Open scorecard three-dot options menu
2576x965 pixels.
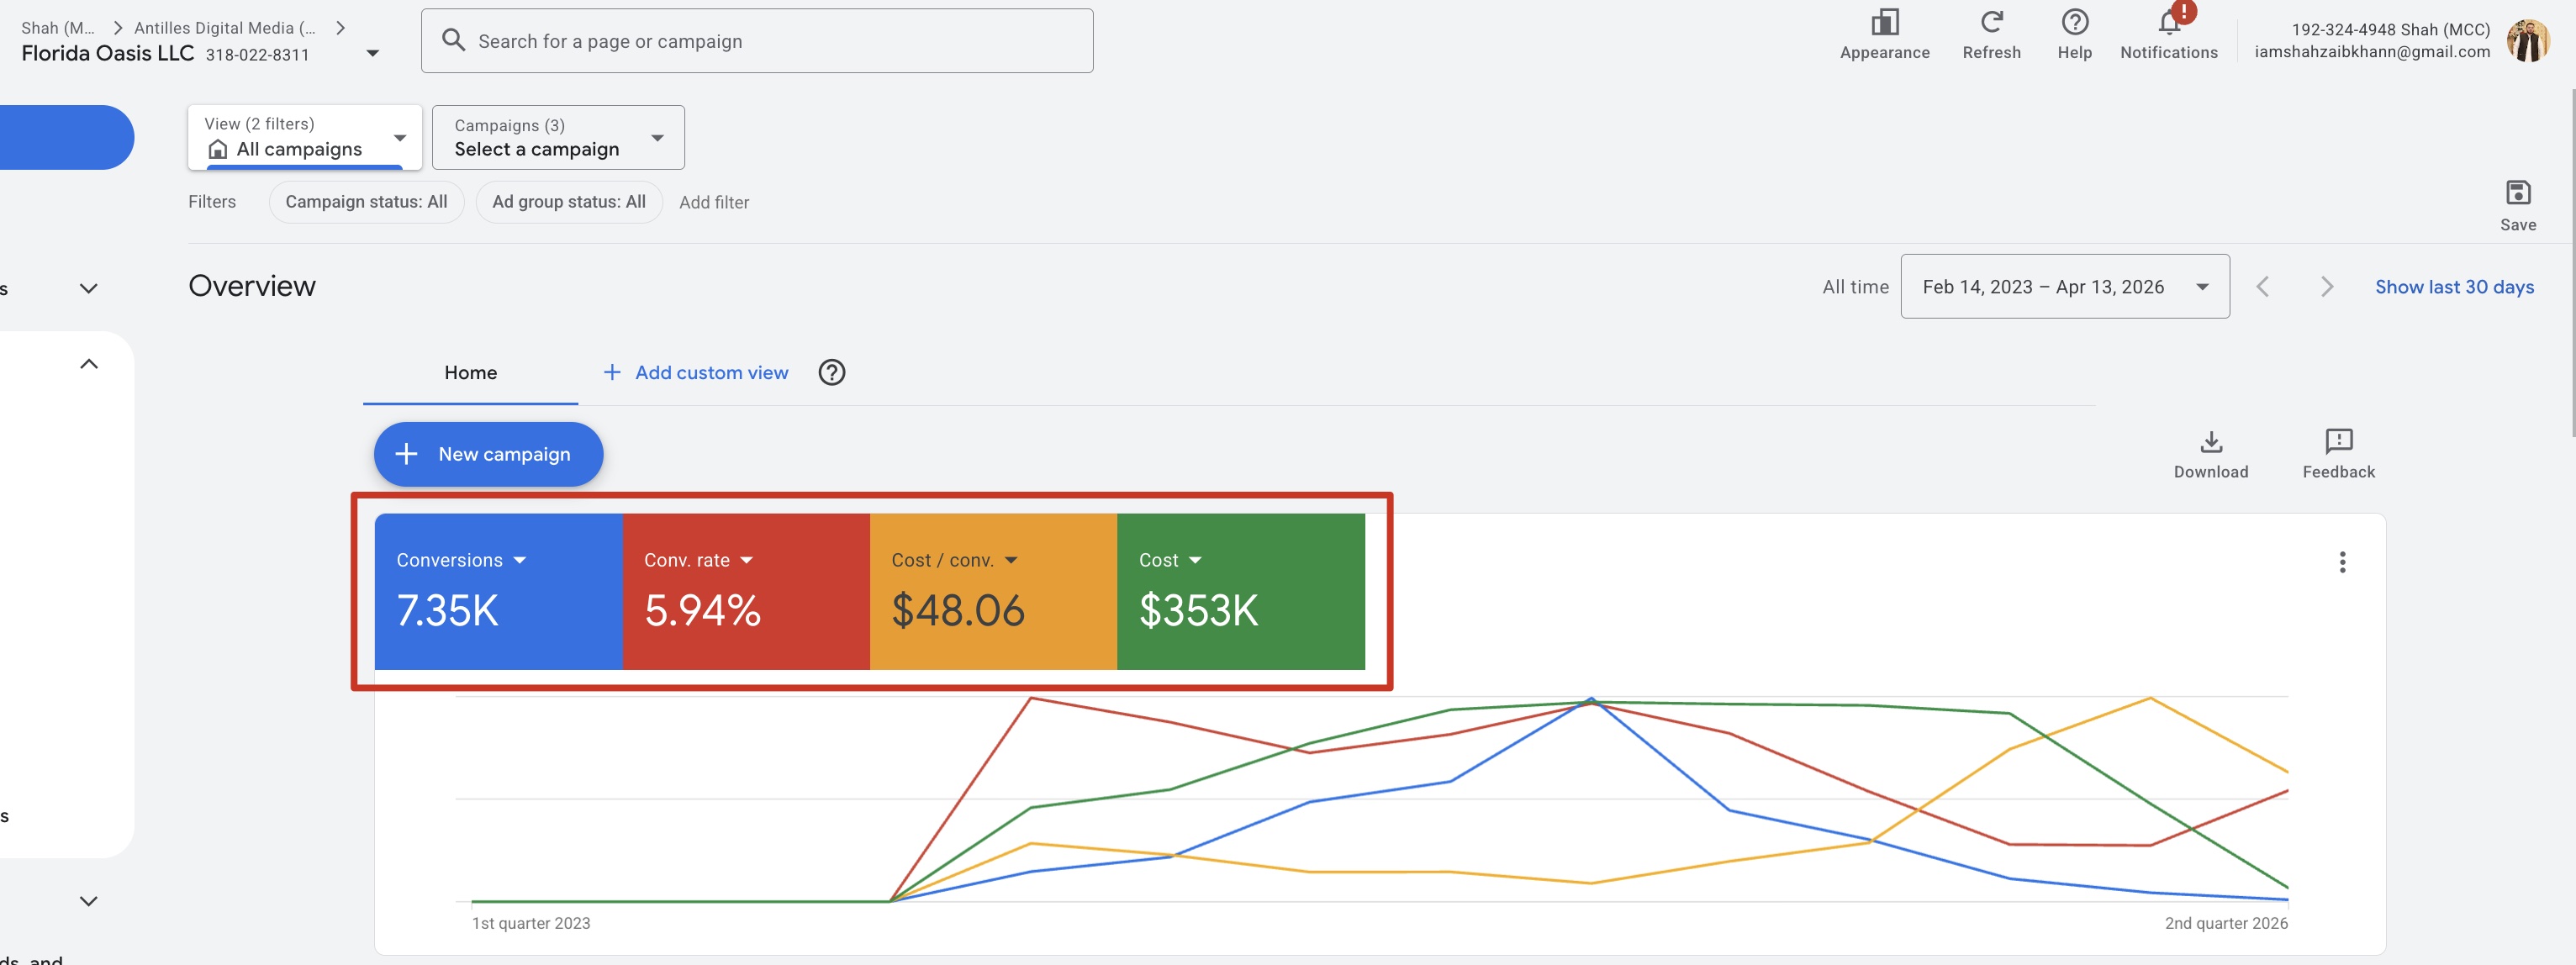pyautogui.click(x=2342, y=562)
